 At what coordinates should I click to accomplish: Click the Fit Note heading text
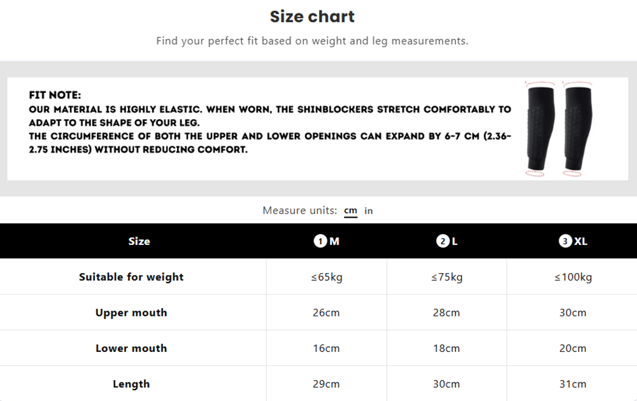pos(55,95)
